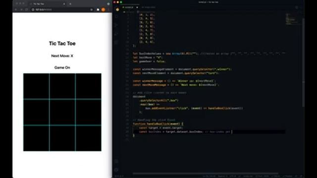This screenshot has width=317, height=178.
Task: Open a new browser tab
Action: 70,4
